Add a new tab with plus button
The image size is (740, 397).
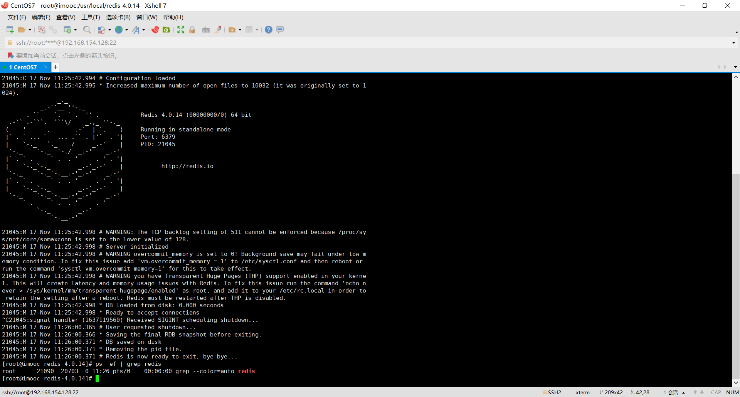pyautogui.click(x=55, y=67)
